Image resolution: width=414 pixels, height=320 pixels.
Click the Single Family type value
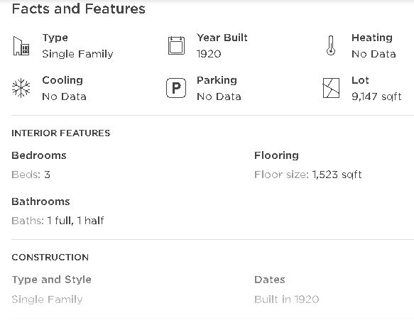click(x=77, y=54)
